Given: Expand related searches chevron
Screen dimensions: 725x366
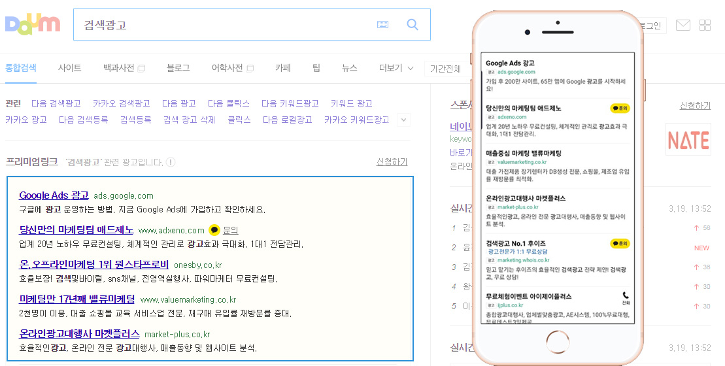Looking at the screenshot, I should [403, 120].
